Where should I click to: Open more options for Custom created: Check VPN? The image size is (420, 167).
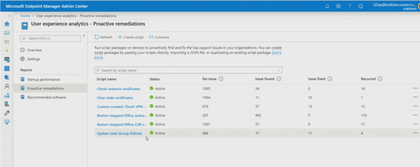[415, 106]
